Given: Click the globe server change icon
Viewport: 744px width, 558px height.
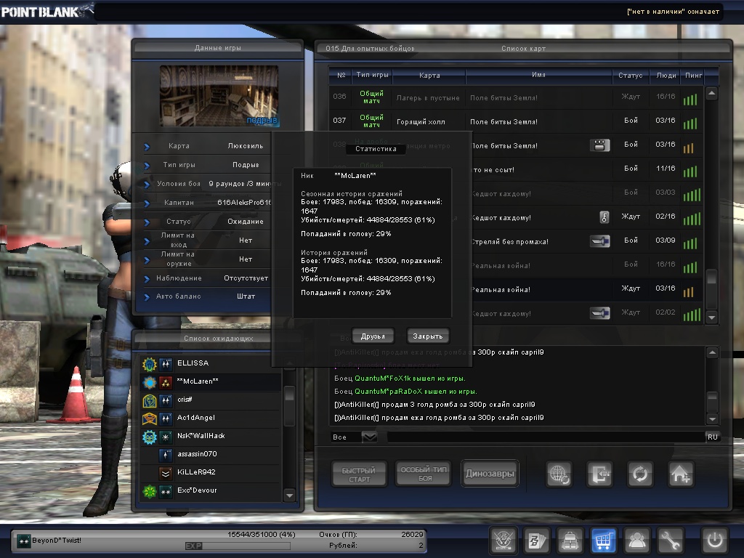Looking at the screenshot, I should [x=559, y=474].
